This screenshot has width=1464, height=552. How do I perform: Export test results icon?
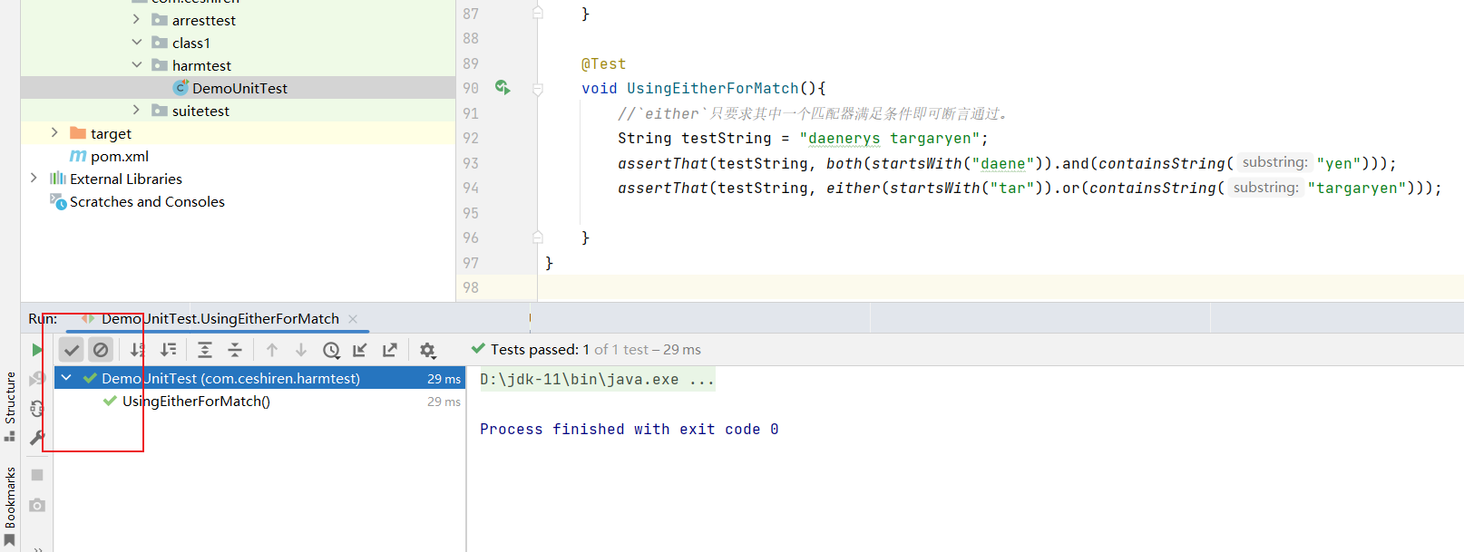point(390,350)
